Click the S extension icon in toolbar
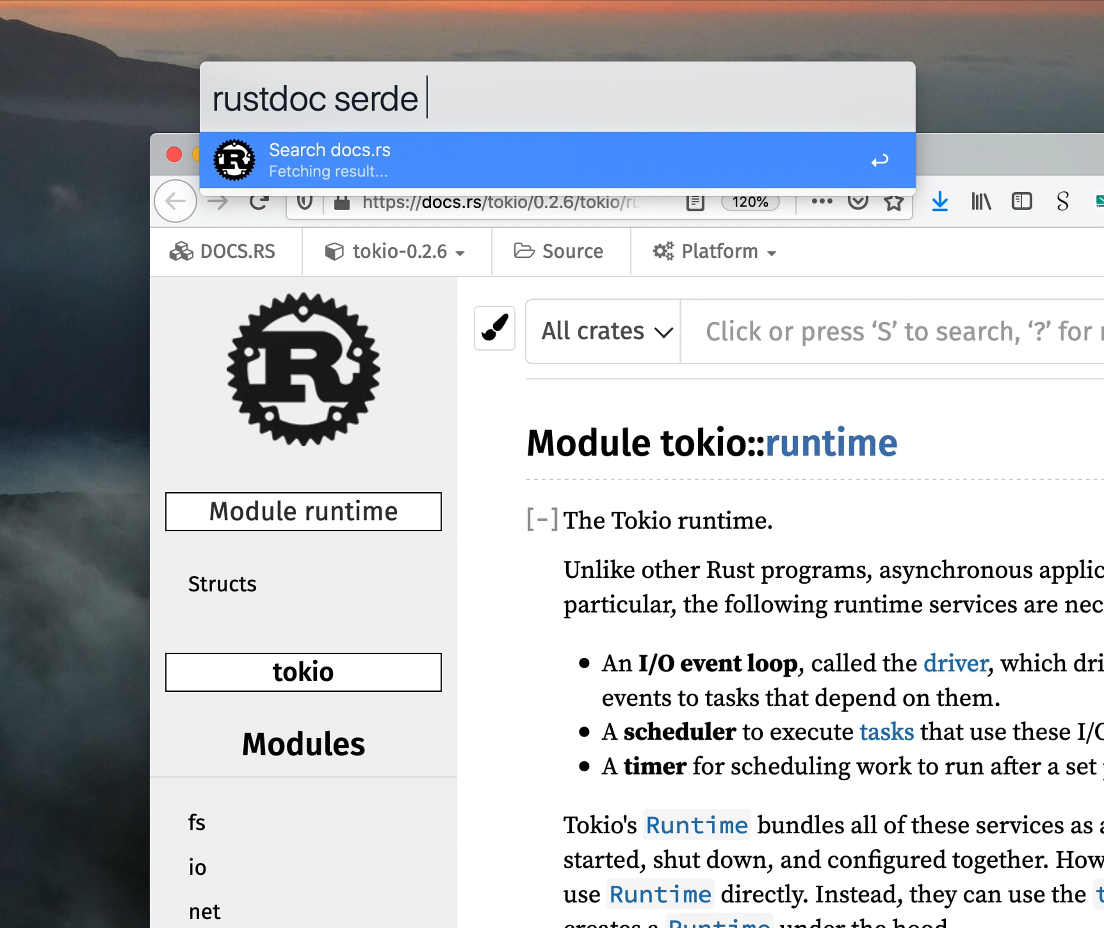1104x928 pixels. (x=1063, y=201)
